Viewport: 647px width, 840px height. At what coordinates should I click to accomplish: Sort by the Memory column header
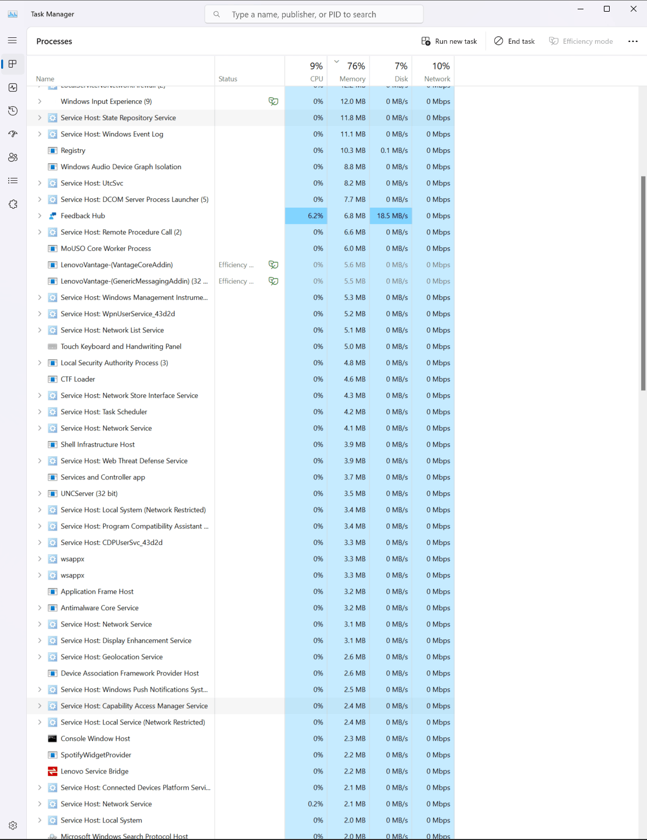coord(349,71)
